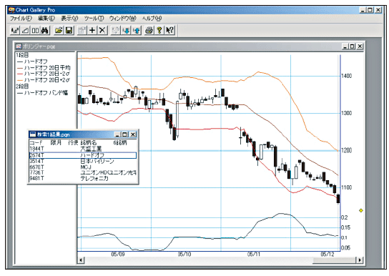Open the ツール(T) menu
Screen dimensions: 389x276
tap(94, 19)
